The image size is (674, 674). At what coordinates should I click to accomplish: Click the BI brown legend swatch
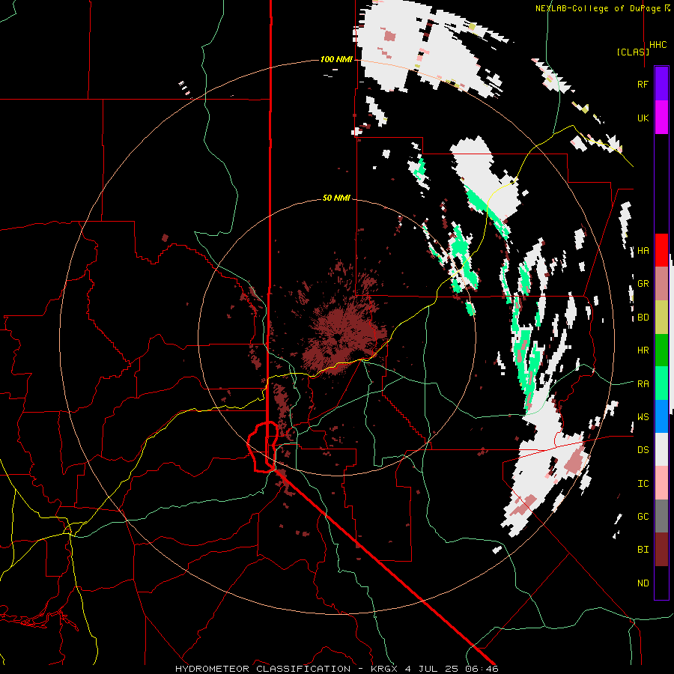pyautogui.click(x=661, y=550)
